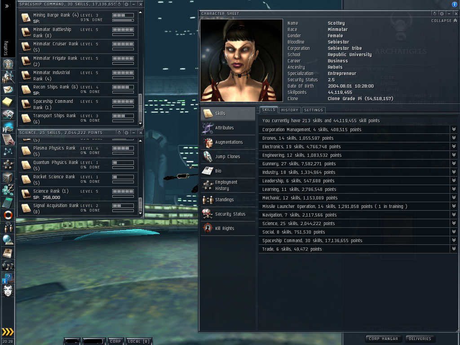The width and height of the screenshot is (460, 345).
Task: Open Jump Clones in Character Sheet menu
Action: pyautogui.click(x=228, y=157)
